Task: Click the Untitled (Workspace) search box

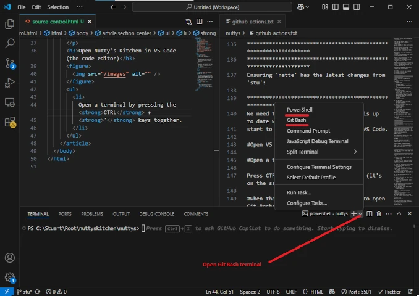Action: (x=212, y=7)
